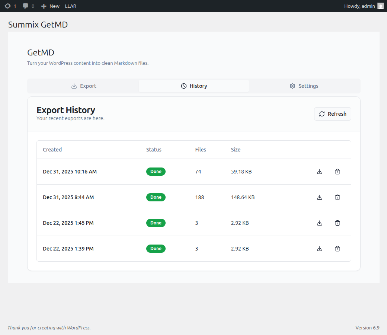
Task: Select the Dec 22, 2025 1:39 PM date
Action: [68, 249]
